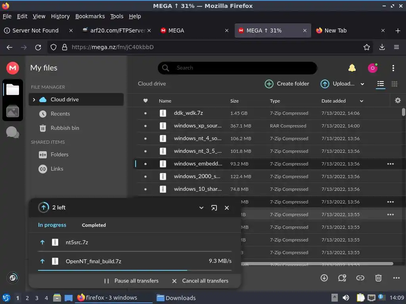406x304 pixels.
Task: Reload the current page
Action: point(38,47)
